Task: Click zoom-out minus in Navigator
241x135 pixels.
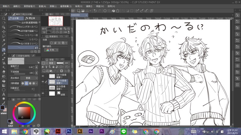Action: 54,29
